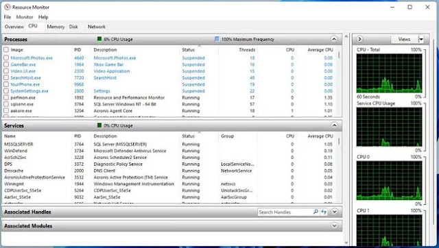This screenshot has width=439, height=248.
Task: Click the Resource Monitor title bar icon
Action: click(x=8, y=8)
